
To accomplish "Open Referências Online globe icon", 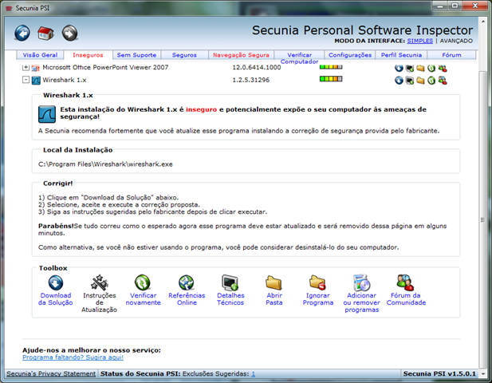I will [187, 290].
